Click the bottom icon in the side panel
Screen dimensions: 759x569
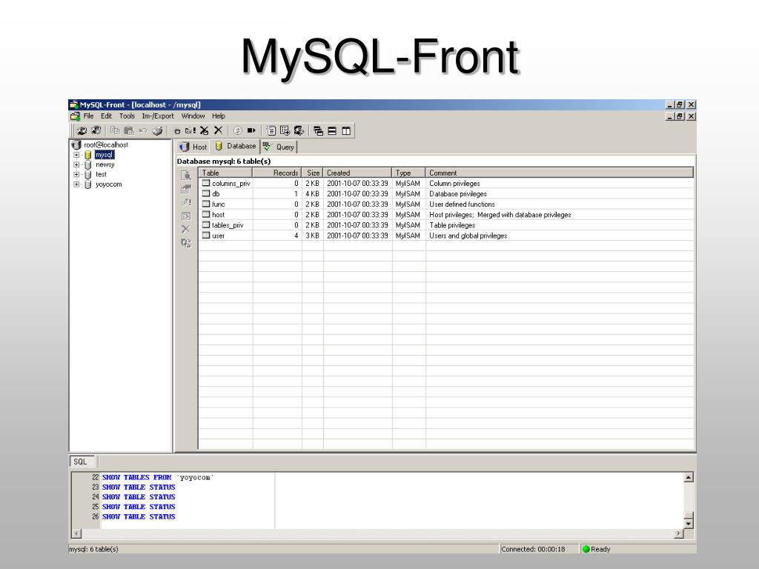(x=186, y=243)
